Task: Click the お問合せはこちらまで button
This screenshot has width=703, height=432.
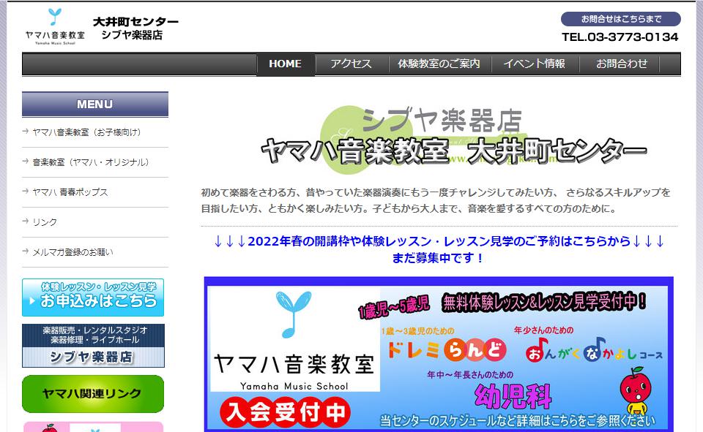Action: 620,19
